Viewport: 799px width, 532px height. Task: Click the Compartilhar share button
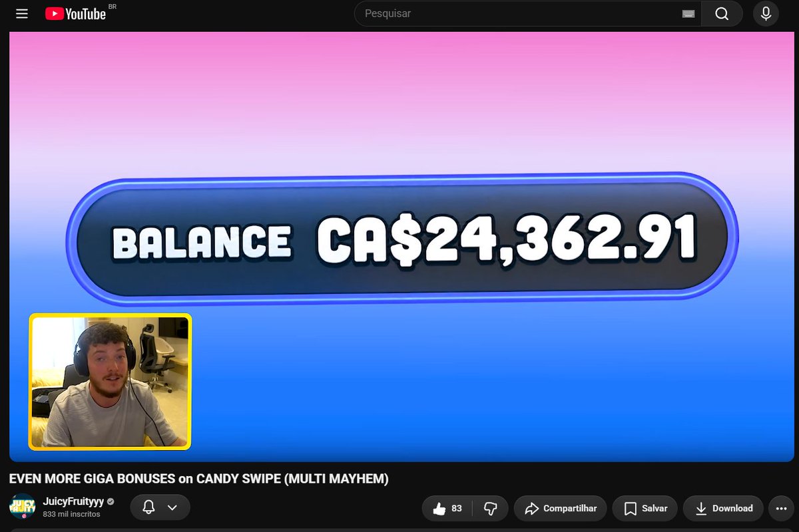coord(560,508)
